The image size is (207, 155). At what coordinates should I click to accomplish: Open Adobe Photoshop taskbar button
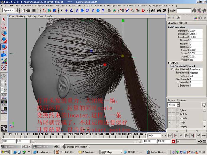(x=157, y=152)
